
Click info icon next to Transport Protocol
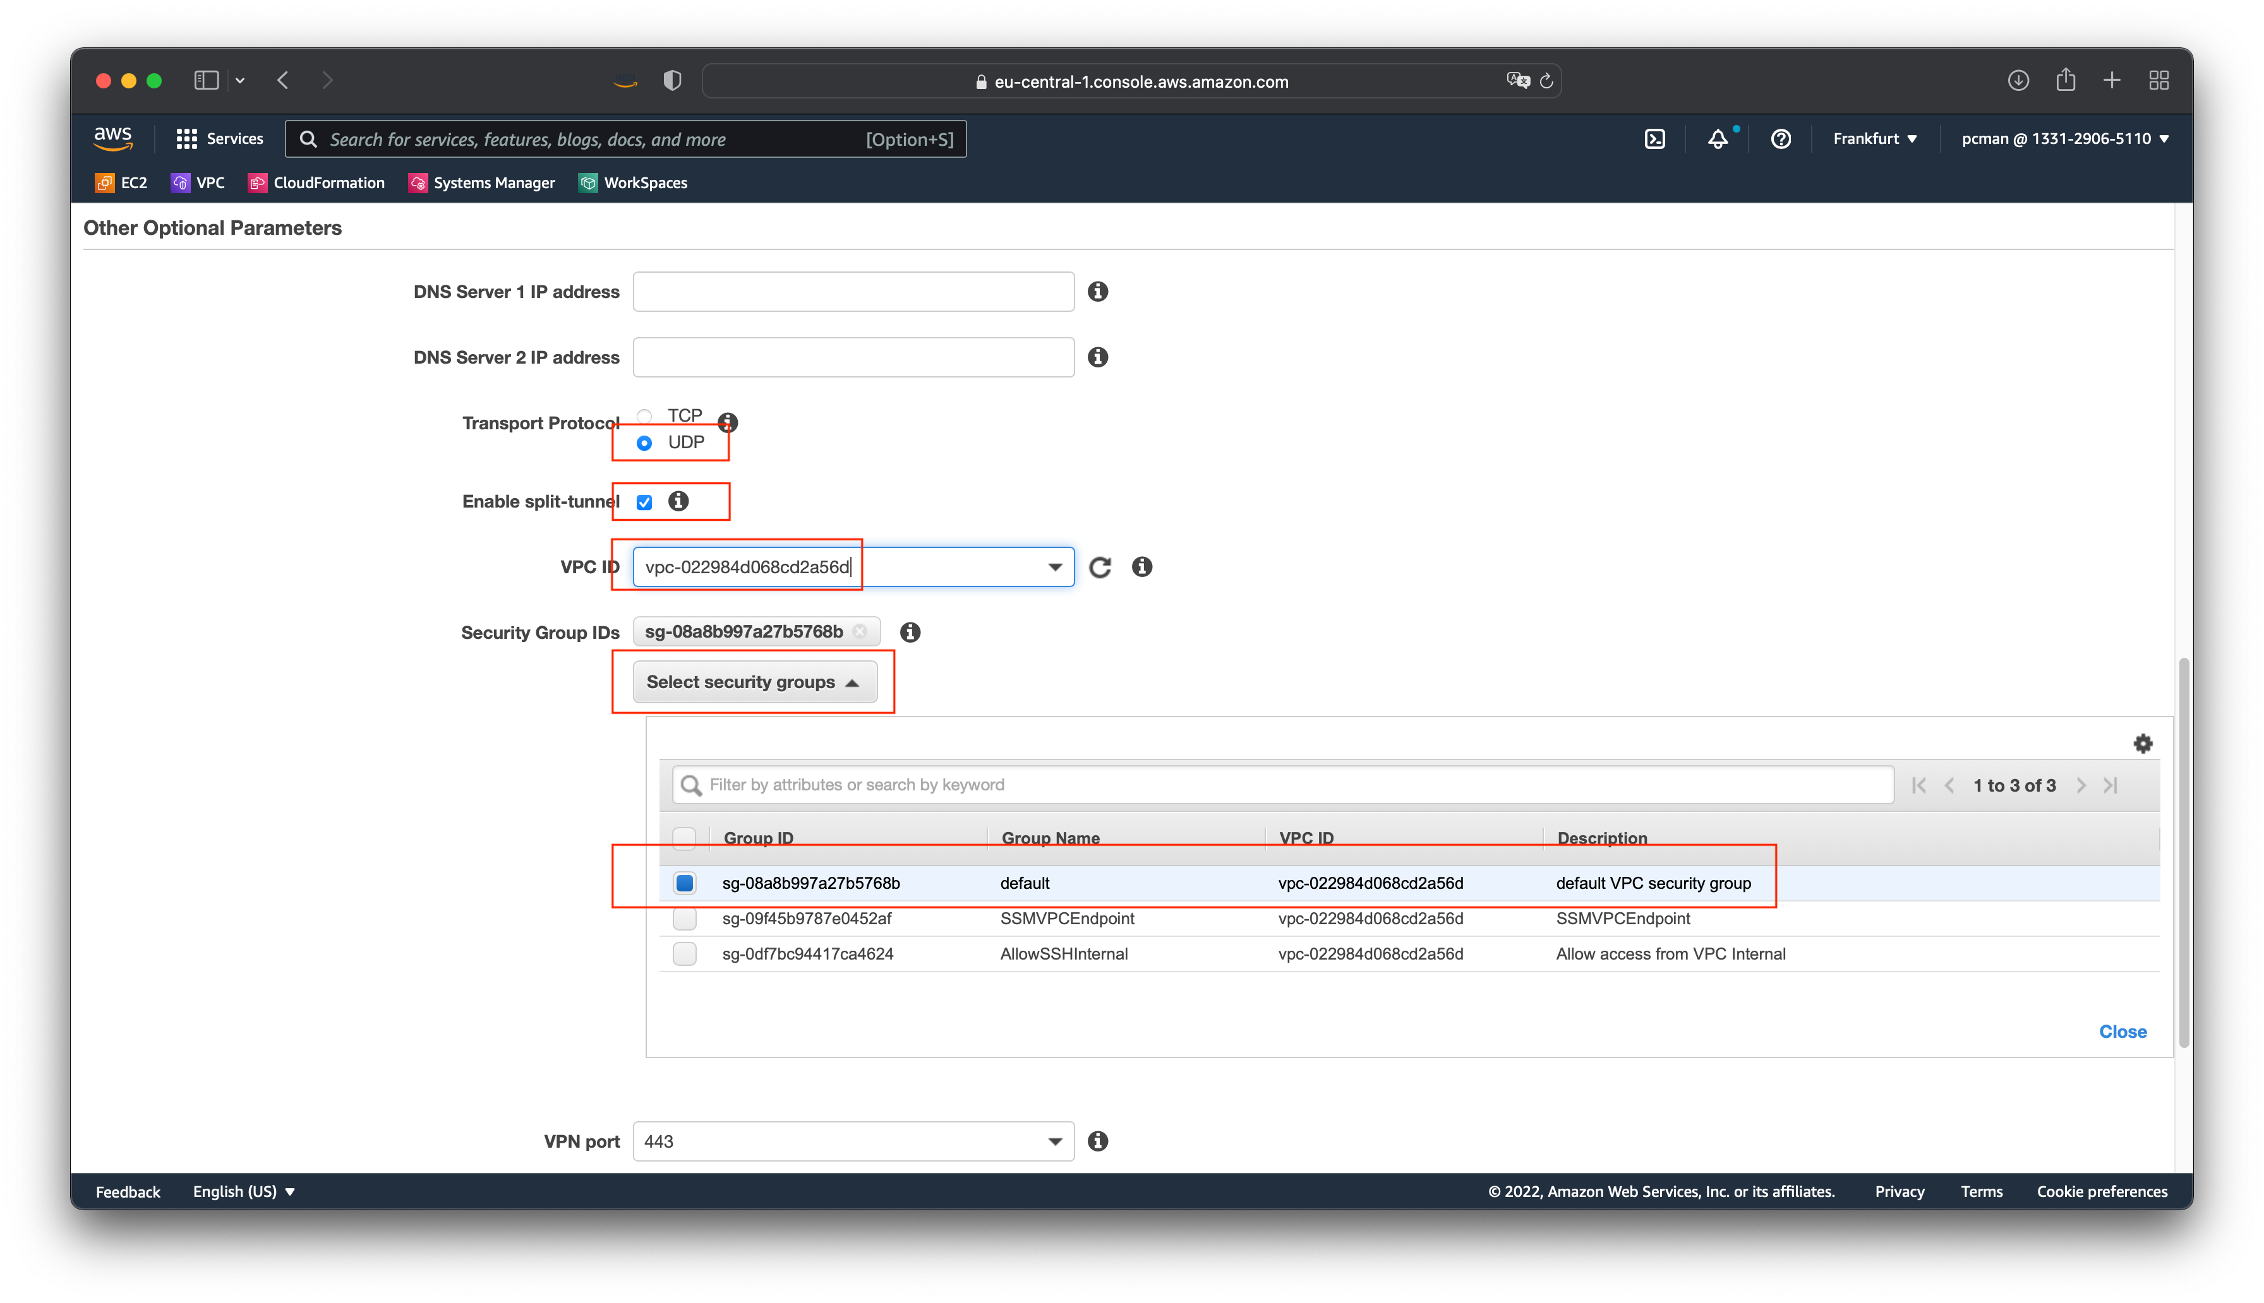tap(728, 422)
